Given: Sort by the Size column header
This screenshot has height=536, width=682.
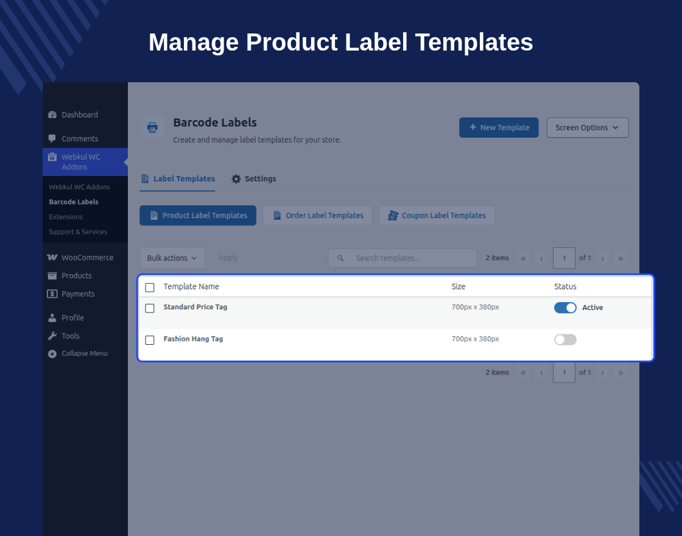Looking at the screenshot, I should (x=459, y=287).
